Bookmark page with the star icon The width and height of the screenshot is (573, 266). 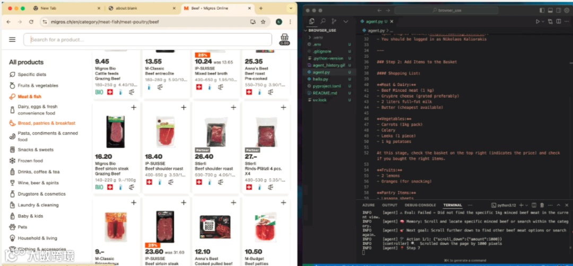tap(263, 22)
